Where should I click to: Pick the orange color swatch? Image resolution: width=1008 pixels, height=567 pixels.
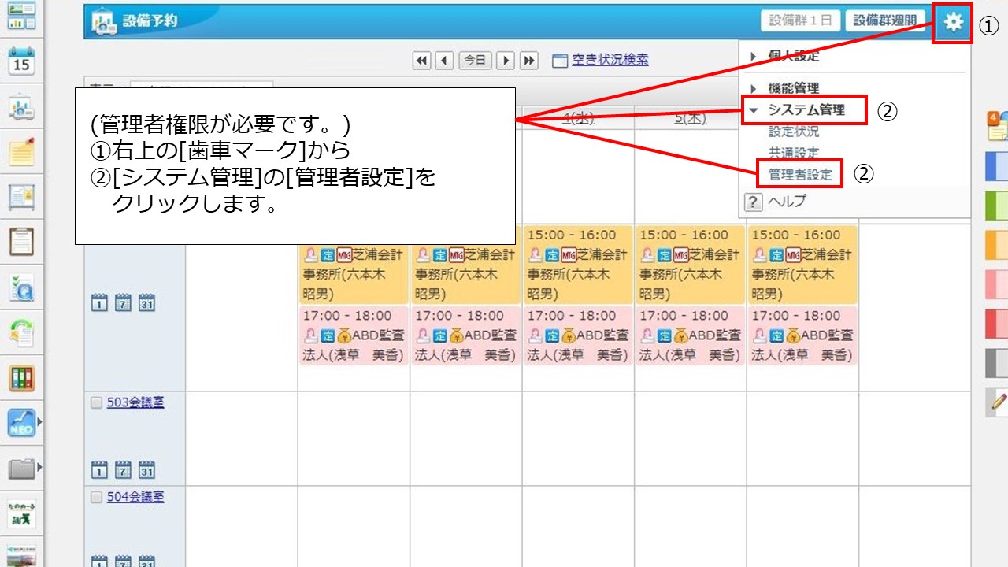click(x=997, y=245)
